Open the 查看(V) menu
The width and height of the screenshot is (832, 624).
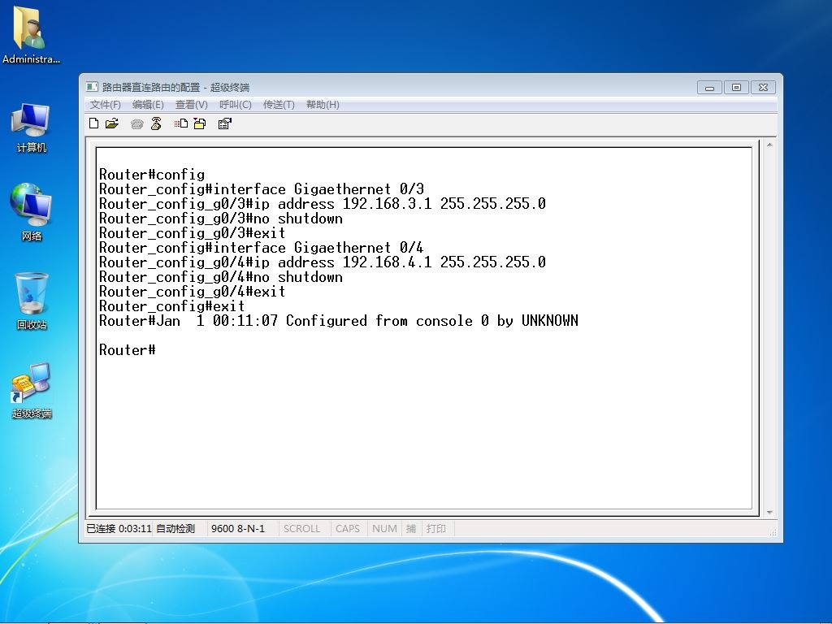(191, 105)
